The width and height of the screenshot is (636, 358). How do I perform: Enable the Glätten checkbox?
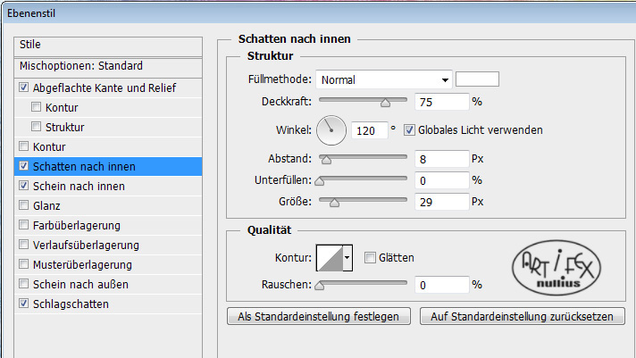point(370,257)
